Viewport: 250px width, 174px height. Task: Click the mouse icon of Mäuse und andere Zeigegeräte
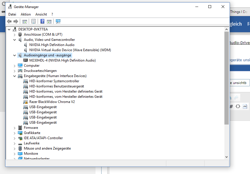20,148
